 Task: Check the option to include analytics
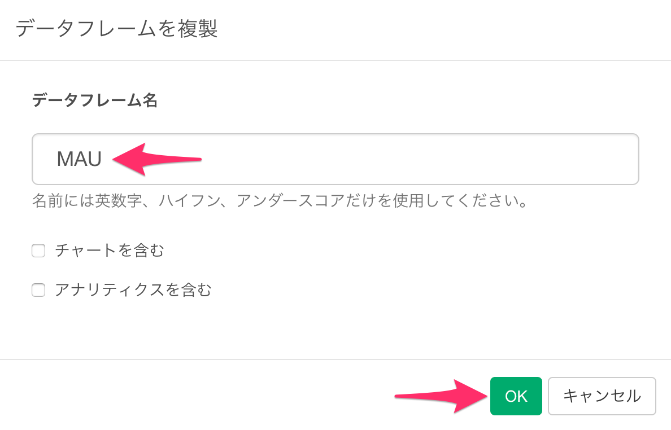(38, 289)
